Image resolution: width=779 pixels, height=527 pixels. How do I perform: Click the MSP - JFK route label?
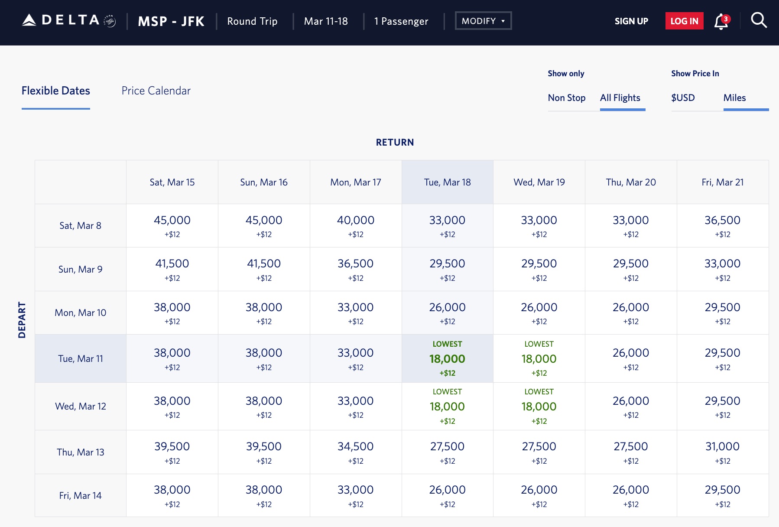(171, 21)
